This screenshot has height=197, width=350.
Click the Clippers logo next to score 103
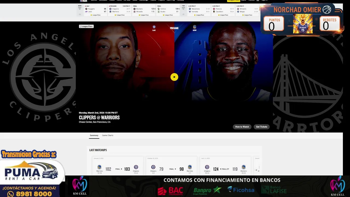point(136,167)
